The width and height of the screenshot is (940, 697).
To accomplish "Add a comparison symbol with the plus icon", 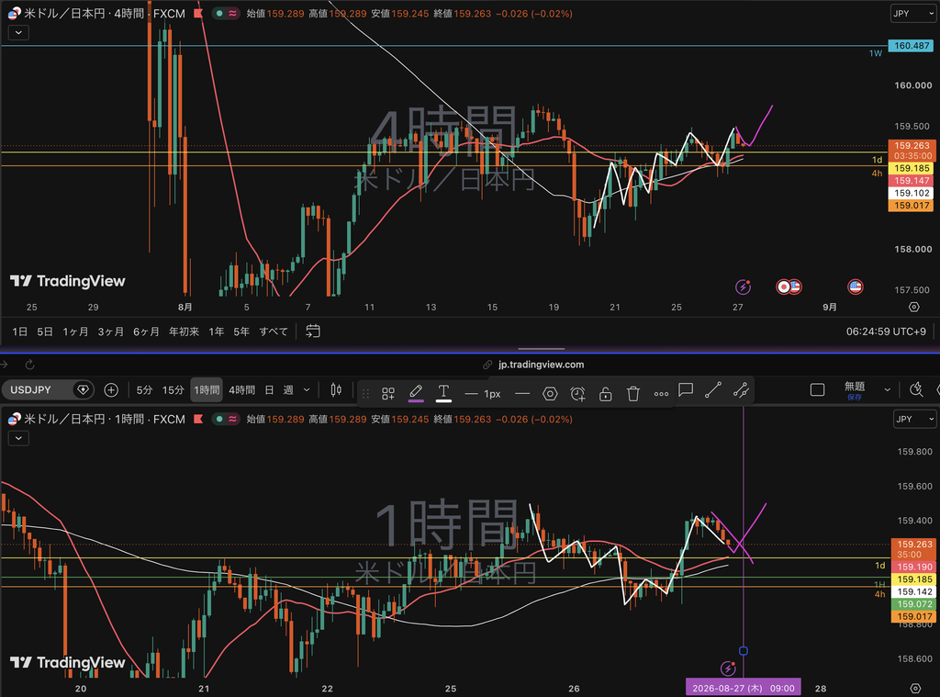I will coord(111,390).
